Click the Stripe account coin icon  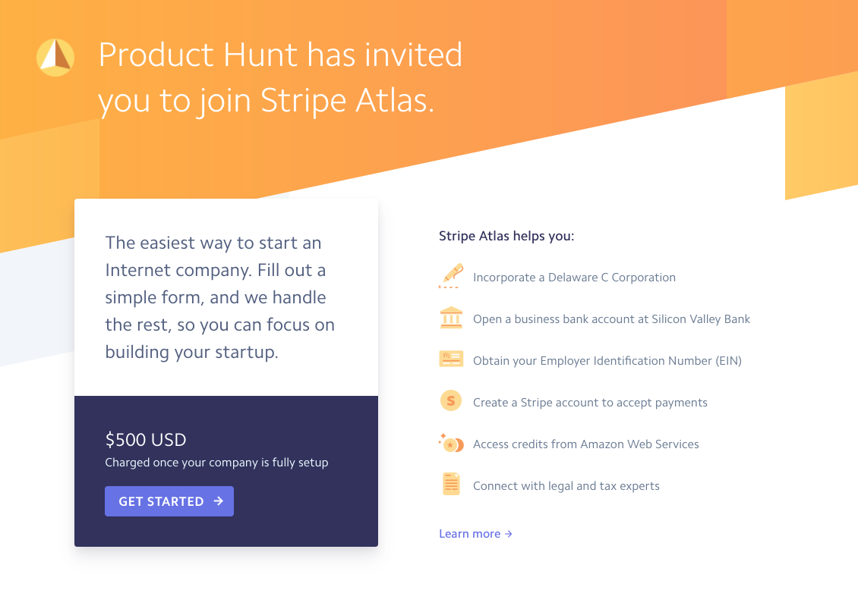451,401
